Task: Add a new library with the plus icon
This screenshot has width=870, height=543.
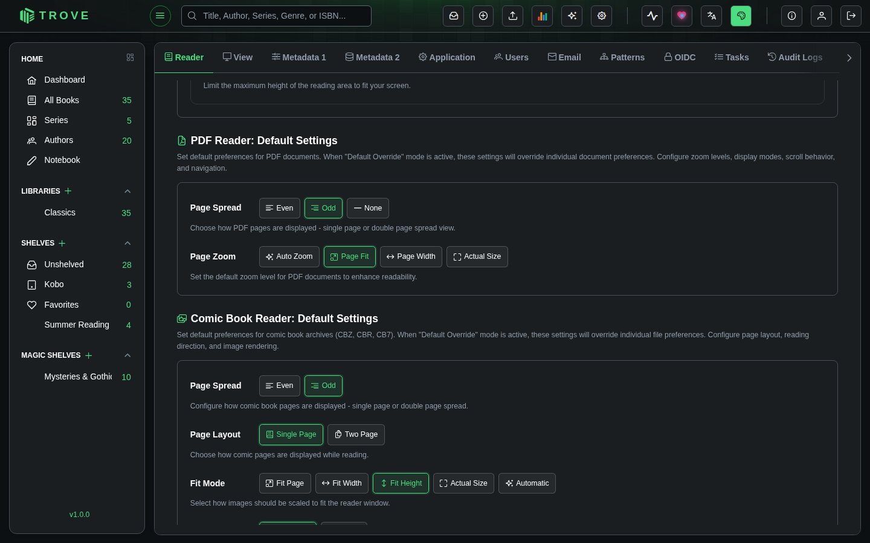Action: (x=68, y=191)
